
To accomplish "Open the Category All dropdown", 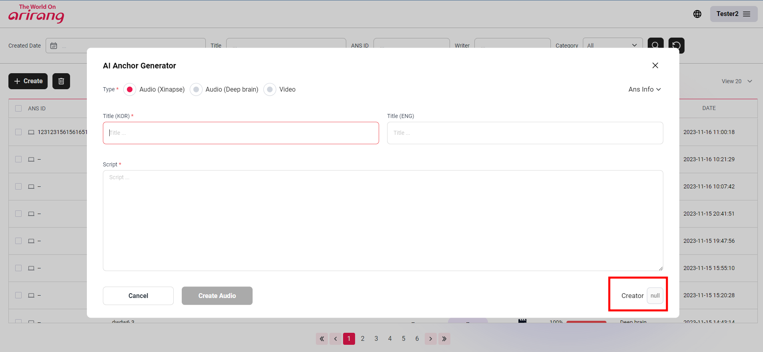I will tap(612, 45).
